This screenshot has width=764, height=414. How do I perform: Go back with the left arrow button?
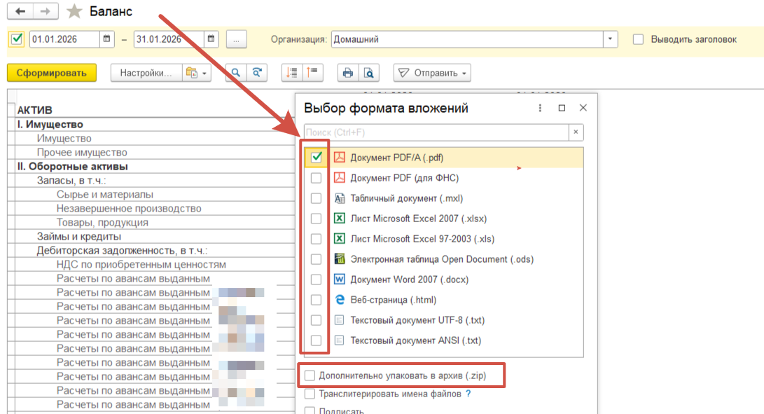20,12
